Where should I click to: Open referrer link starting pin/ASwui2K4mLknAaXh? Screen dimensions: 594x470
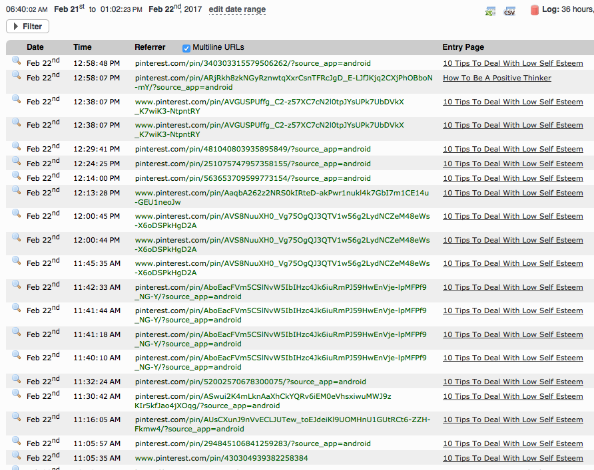(263, 401)
